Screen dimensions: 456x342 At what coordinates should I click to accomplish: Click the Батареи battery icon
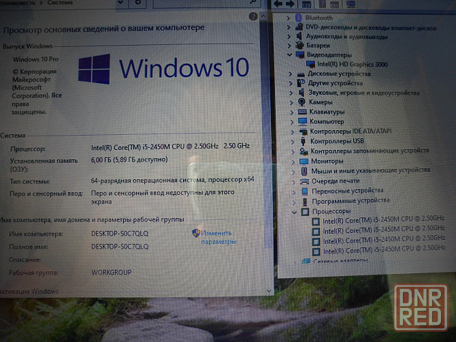point(300,45)
